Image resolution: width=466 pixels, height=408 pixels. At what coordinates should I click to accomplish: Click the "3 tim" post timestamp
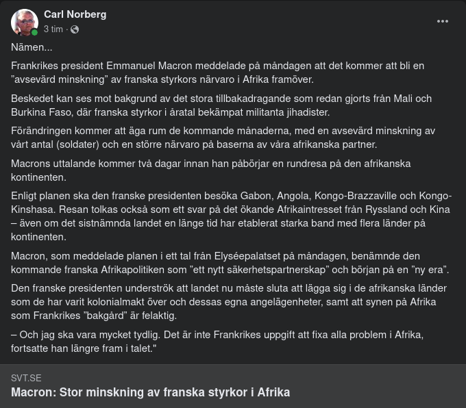(53, 29)
